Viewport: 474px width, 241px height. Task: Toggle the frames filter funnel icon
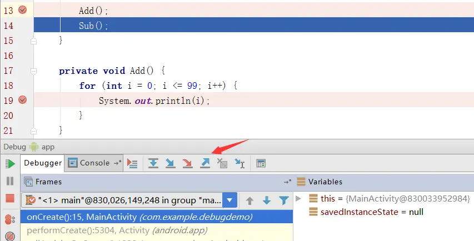point(284,200)
